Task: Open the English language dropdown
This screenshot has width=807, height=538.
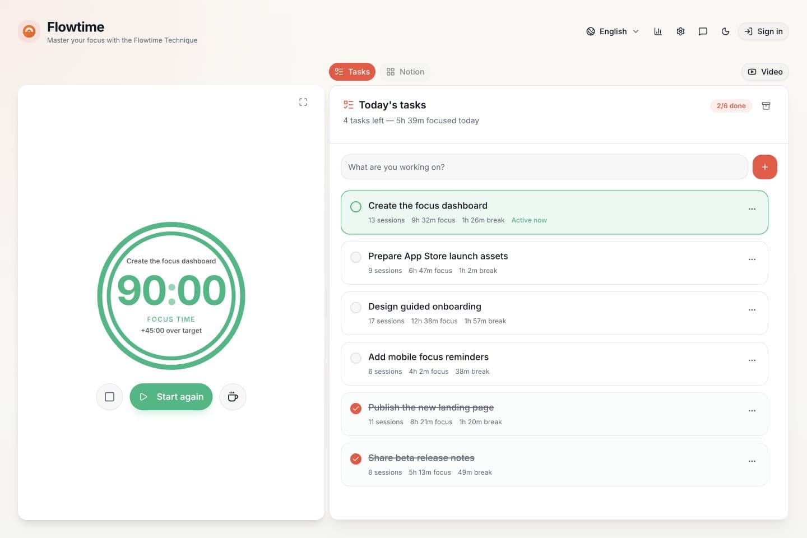Action: click(x=613, y=31)
